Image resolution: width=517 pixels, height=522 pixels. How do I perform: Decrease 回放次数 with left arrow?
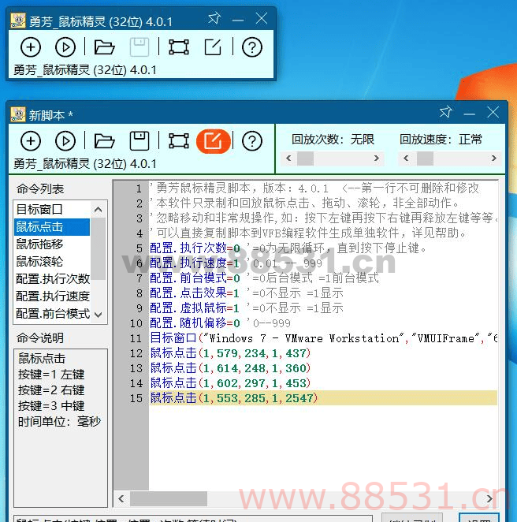tap(288, 158)
